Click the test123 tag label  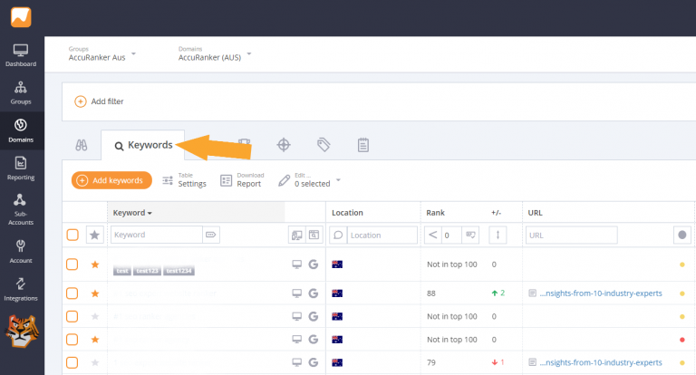click(x=147, y=271)
